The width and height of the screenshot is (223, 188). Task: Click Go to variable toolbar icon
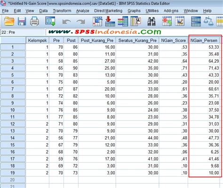110,21
